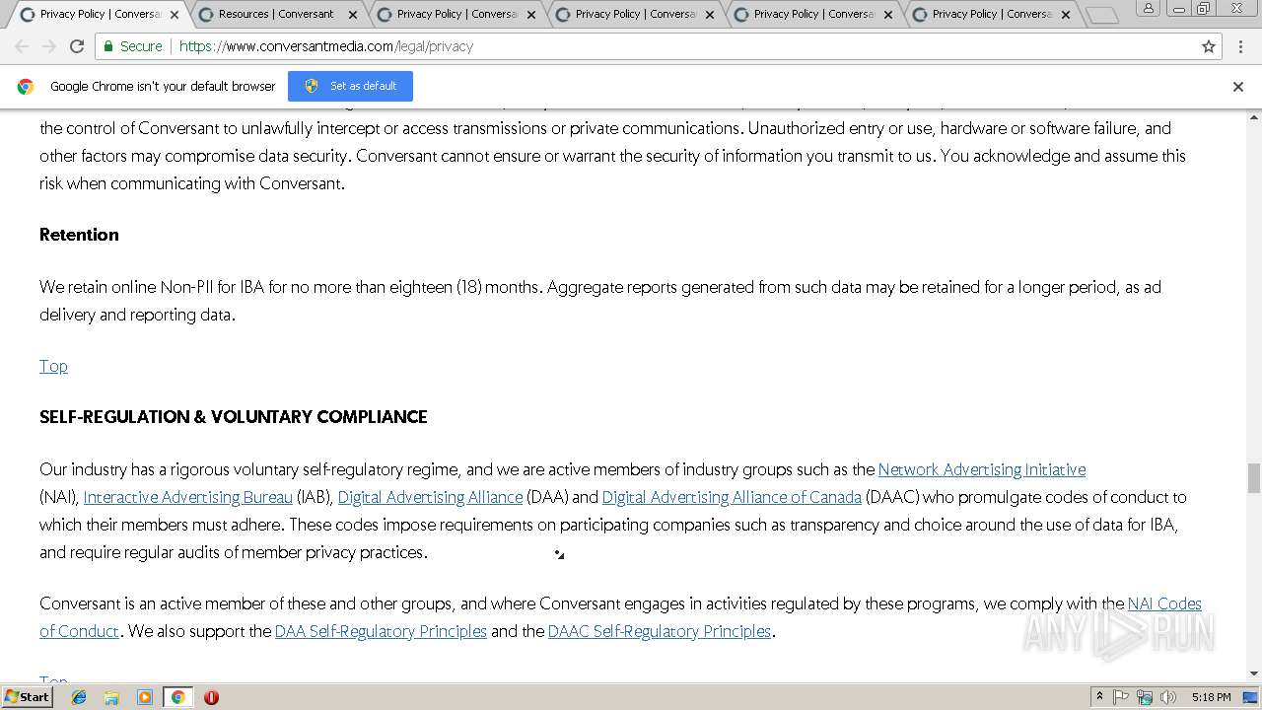Set Chrome as default browser
This screenshot has width=1262, height=710.
[350, 86]
